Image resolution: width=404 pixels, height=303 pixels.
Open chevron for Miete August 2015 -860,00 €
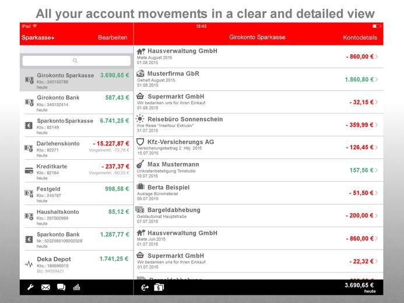(377, 57)
